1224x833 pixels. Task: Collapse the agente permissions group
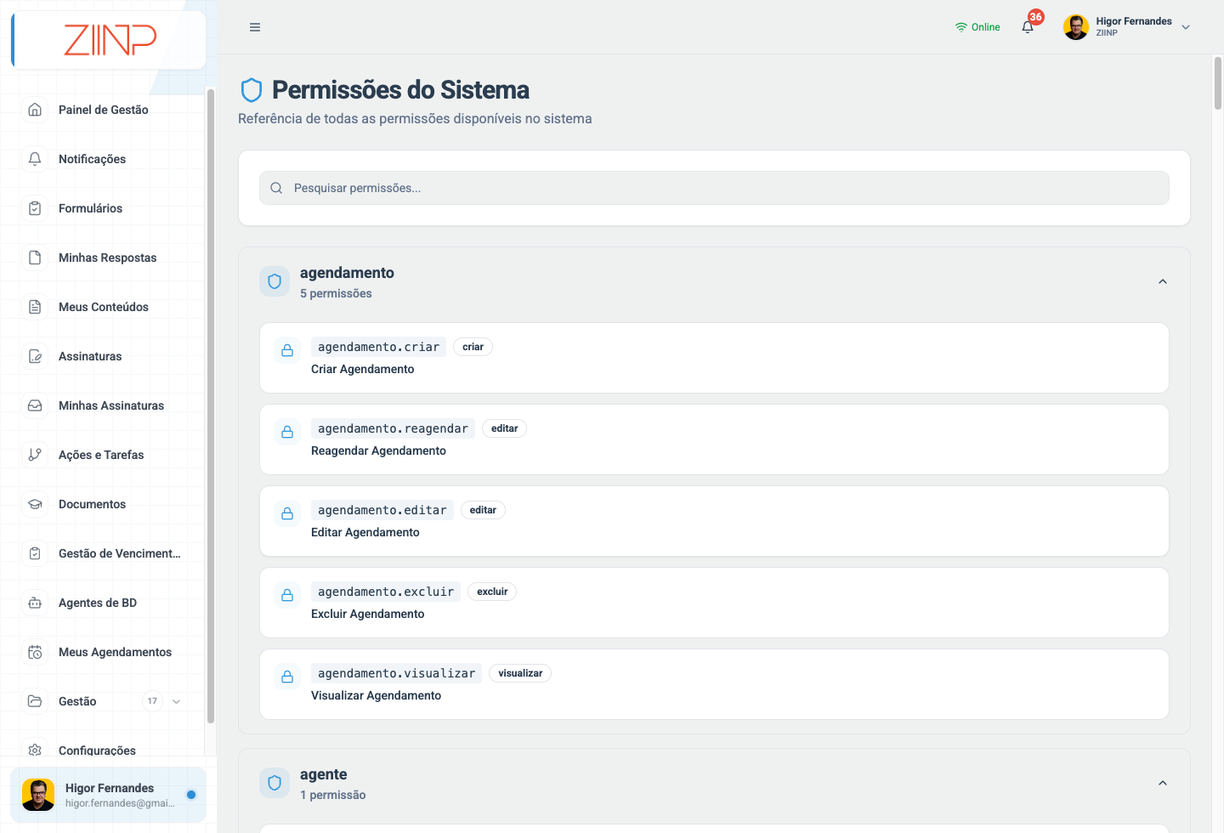pyautogui.click(x=1163, y=783)
